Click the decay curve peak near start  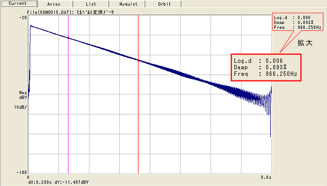(31, 26)
